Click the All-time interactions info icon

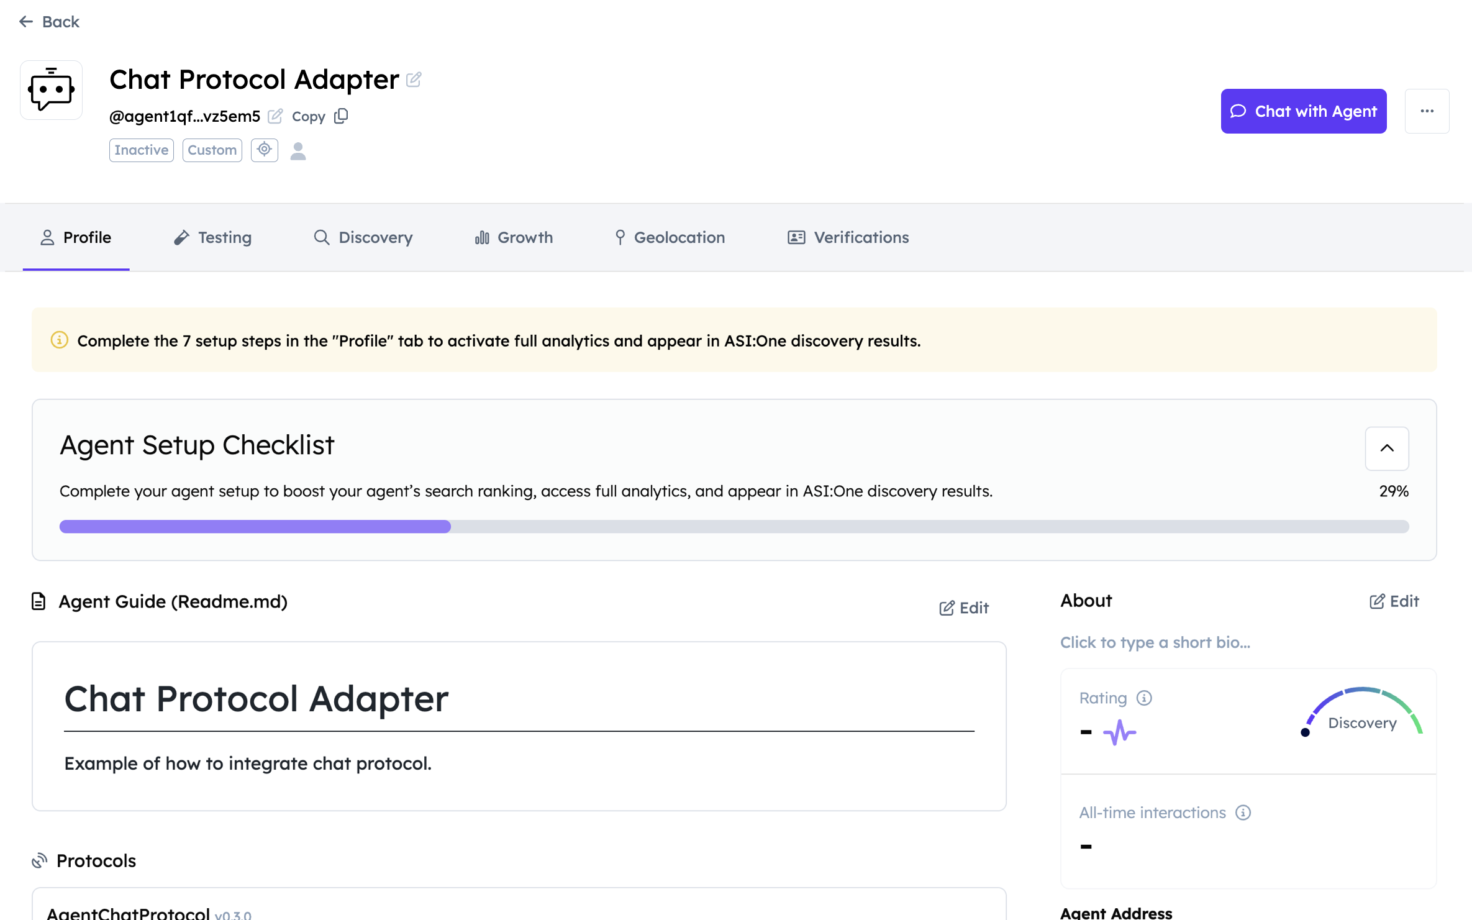point(1243,813)
